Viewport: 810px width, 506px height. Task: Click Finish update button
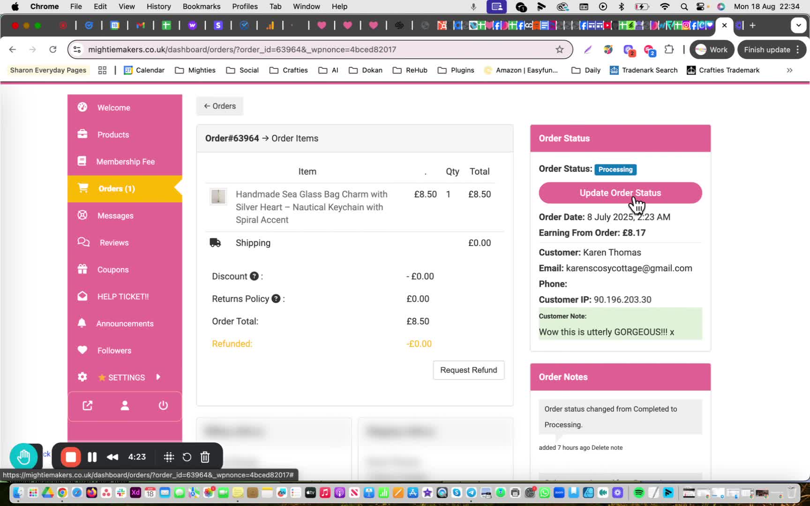click(x=772, y=50)
